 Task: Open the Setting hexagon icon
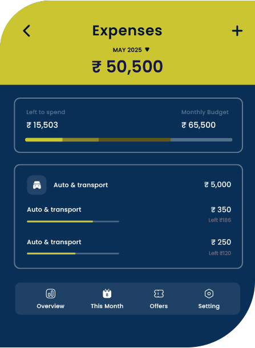(x=209, y=294)
